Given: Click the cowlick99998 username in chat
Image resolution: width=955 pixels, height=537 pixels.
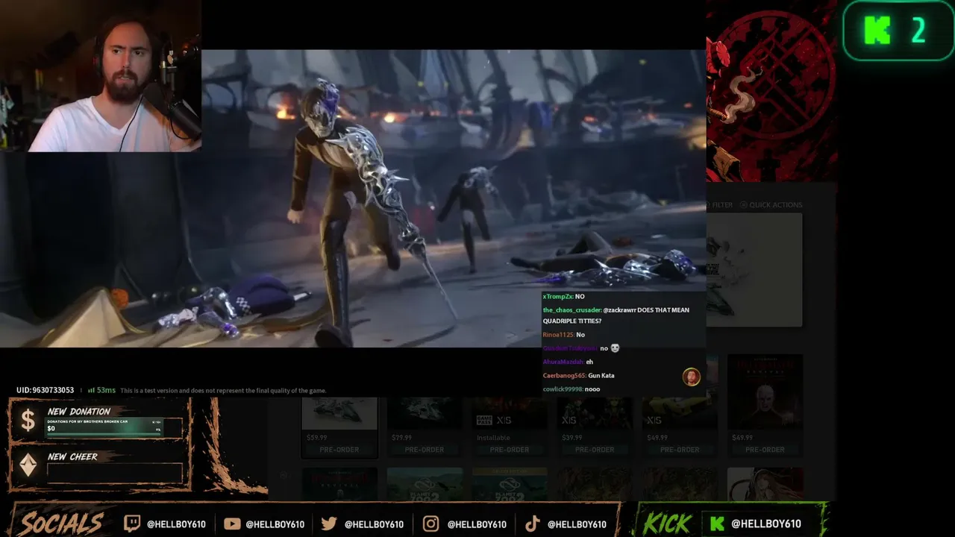Looking at the screenshot, I should coord(563,389).
